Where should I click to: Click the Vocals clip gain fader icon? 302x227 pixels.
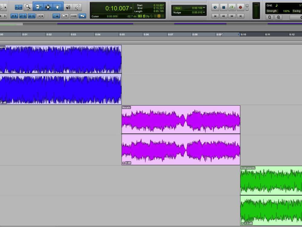pos(124,163)
